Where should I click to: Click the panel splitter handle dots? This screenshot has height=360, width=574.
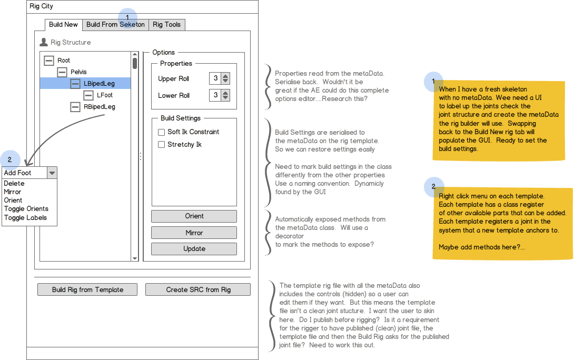[x=141, y=157]
